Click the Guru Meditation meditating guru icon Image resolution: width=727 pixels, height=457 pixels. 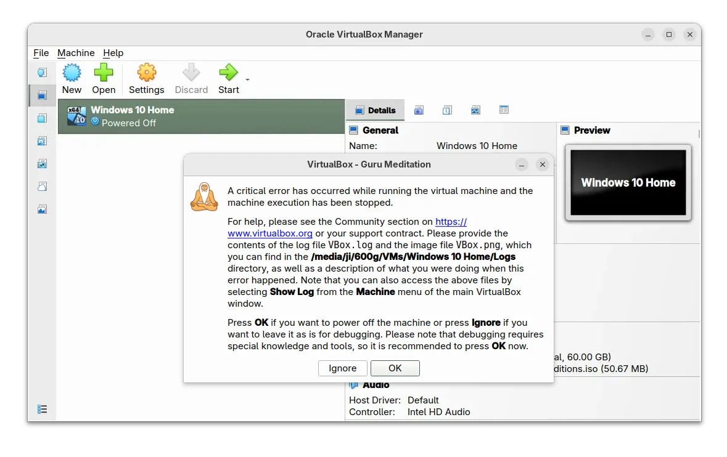point(204,197)
